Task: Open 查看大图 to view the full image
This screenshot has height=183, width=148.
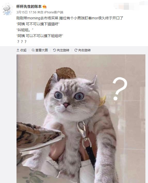Action: click(x=40, y=50)
